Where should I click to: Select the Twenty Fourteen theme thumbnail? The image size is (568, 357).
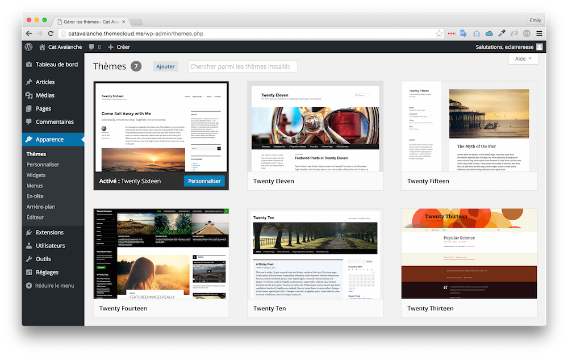click(161, 254)
